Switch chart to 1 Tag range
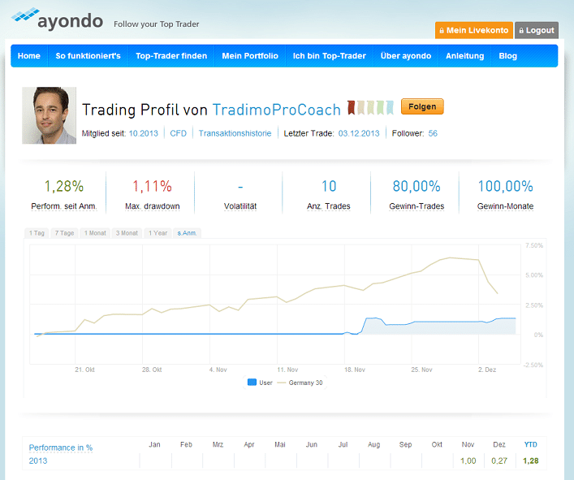This screenshot has height=480, width=574. (x=37, y=233)
